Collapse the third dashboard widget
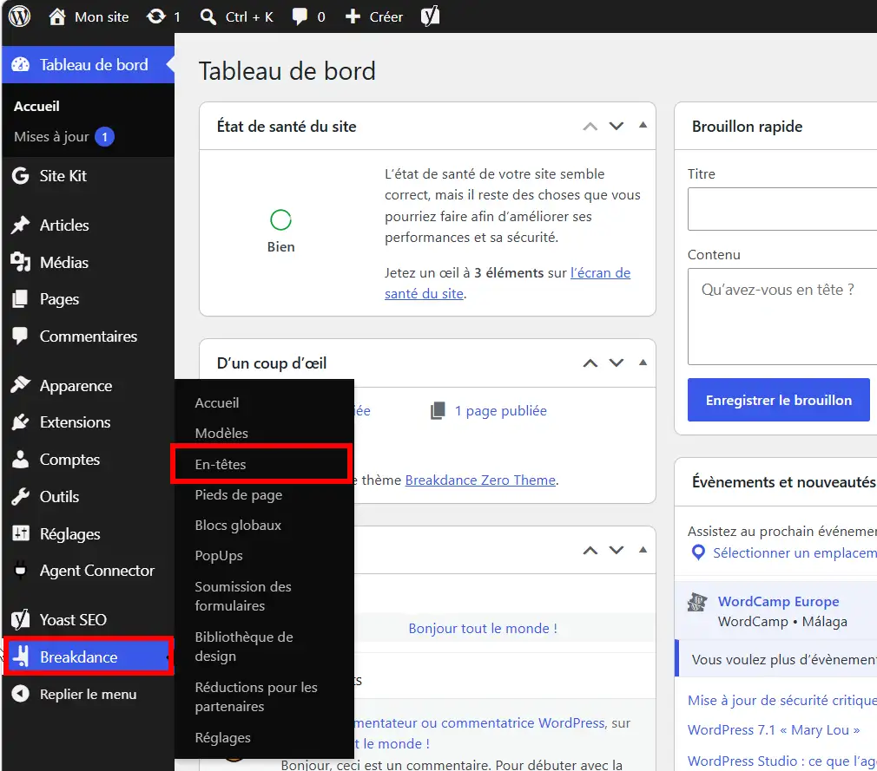877x771 pixels. (643, 549)
